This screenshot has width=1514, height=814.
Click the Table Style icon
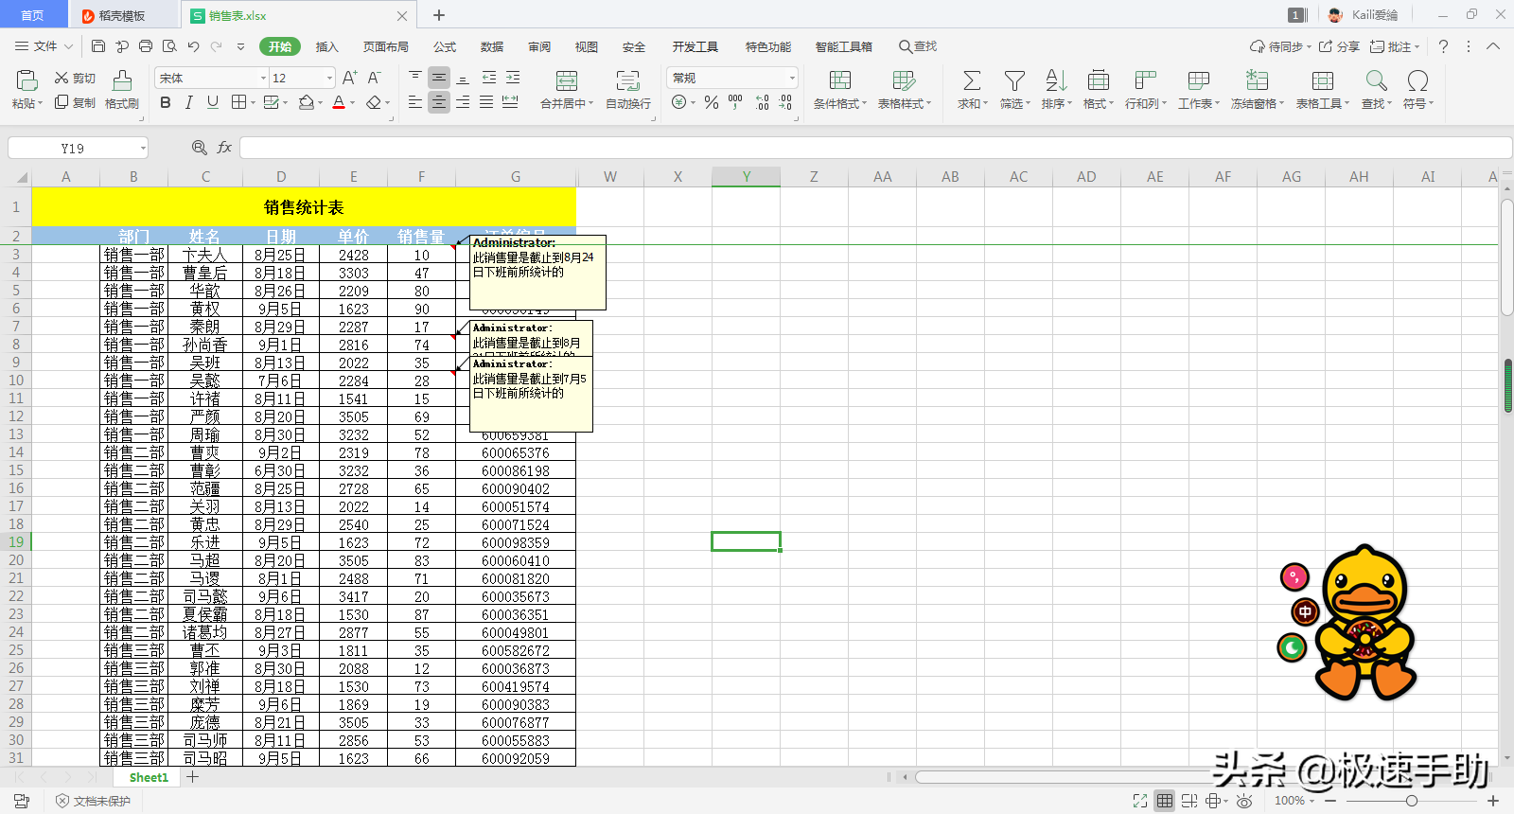(904, 80)
